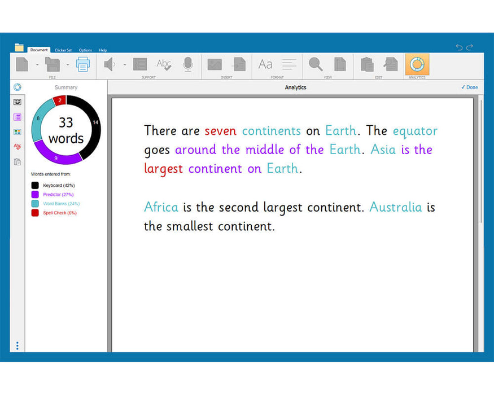Screen dimensions: 494x395
Task: Select the Analytics donut icon in the toolbar
Action: point(417,64)
